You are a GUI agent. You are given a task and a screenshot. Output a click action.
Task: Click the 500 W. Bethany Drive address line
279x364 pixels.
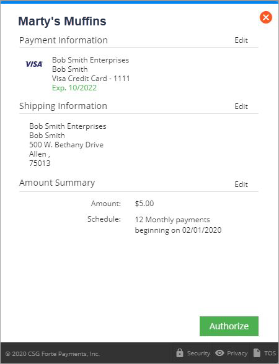(66, 145)
